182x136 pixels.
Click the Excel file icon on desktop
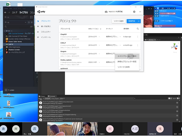coord(9,4)
